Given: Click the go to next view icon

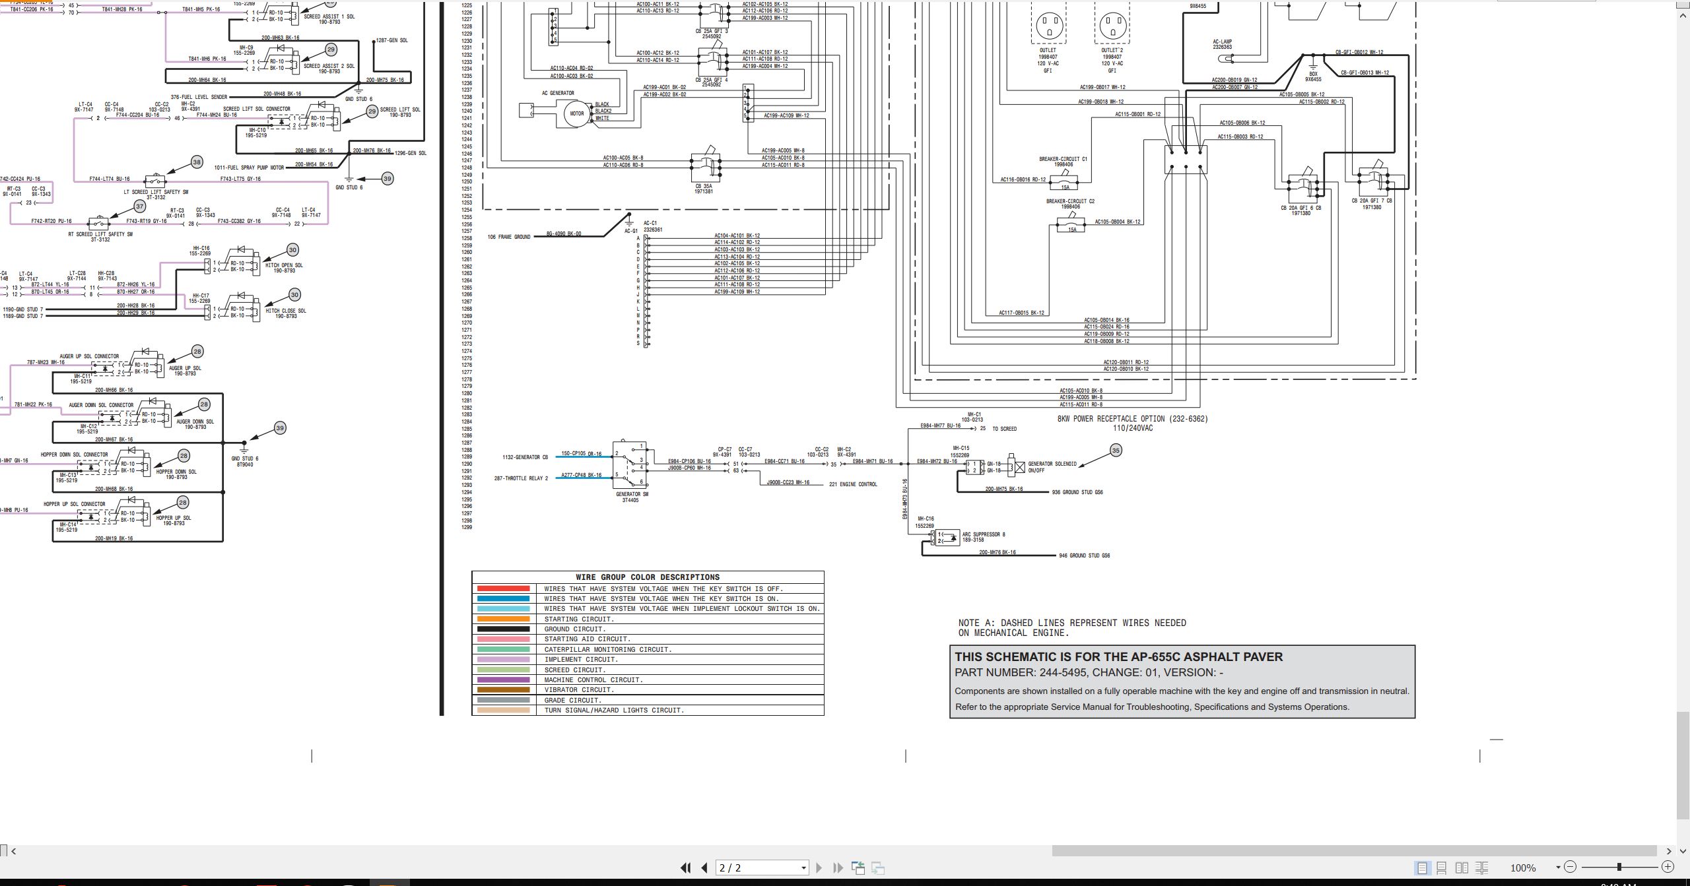Looking at the screenshot, I should pos(878,868).
